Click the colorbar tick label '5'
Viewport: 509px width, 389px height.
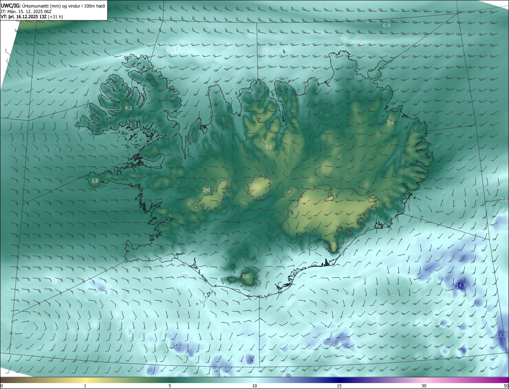pos(170,386)
